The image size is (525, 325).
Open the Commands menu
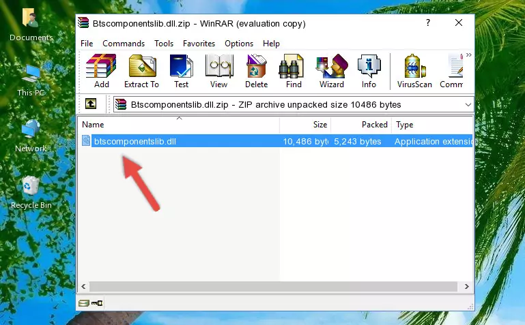pyautogui.click(x=124, y=44)
